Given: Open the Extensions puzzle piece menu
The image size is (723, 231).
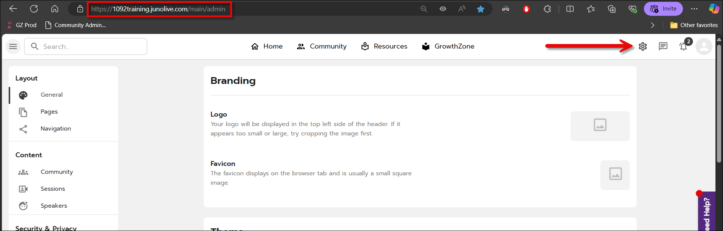Looking at the screenshot, I should 547,9.
